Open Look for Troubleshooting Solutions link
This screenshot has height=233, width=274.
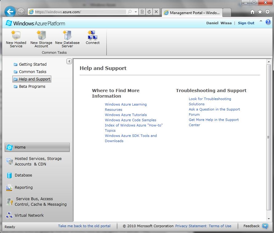coord(210,101)
